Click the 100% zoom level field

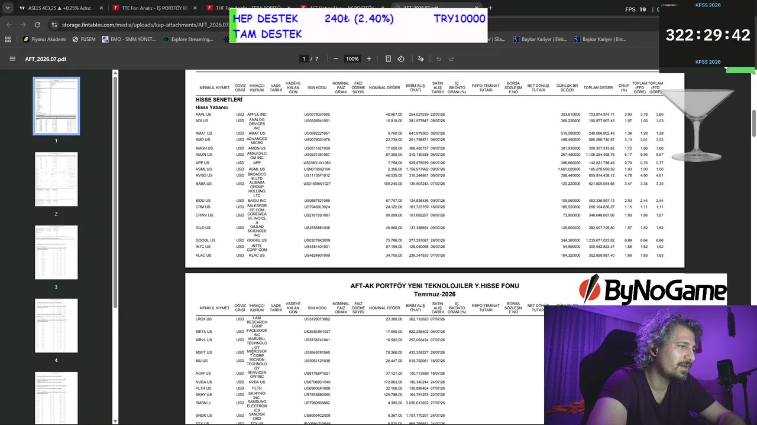[352, 59]
